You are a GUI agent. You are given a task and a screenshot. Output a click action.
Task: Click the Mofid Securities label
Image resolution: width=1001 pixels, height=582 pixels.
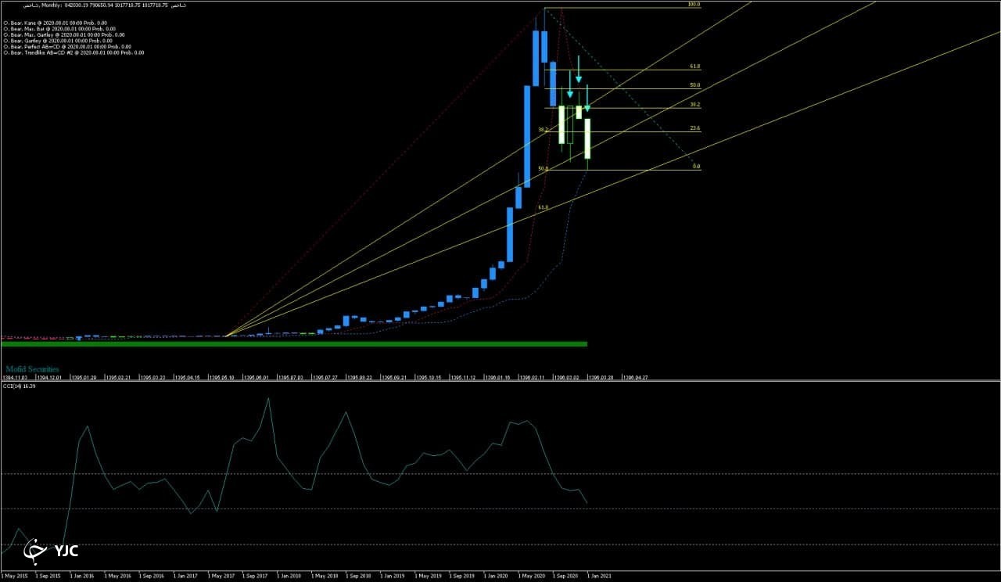[x=32, y=368]
